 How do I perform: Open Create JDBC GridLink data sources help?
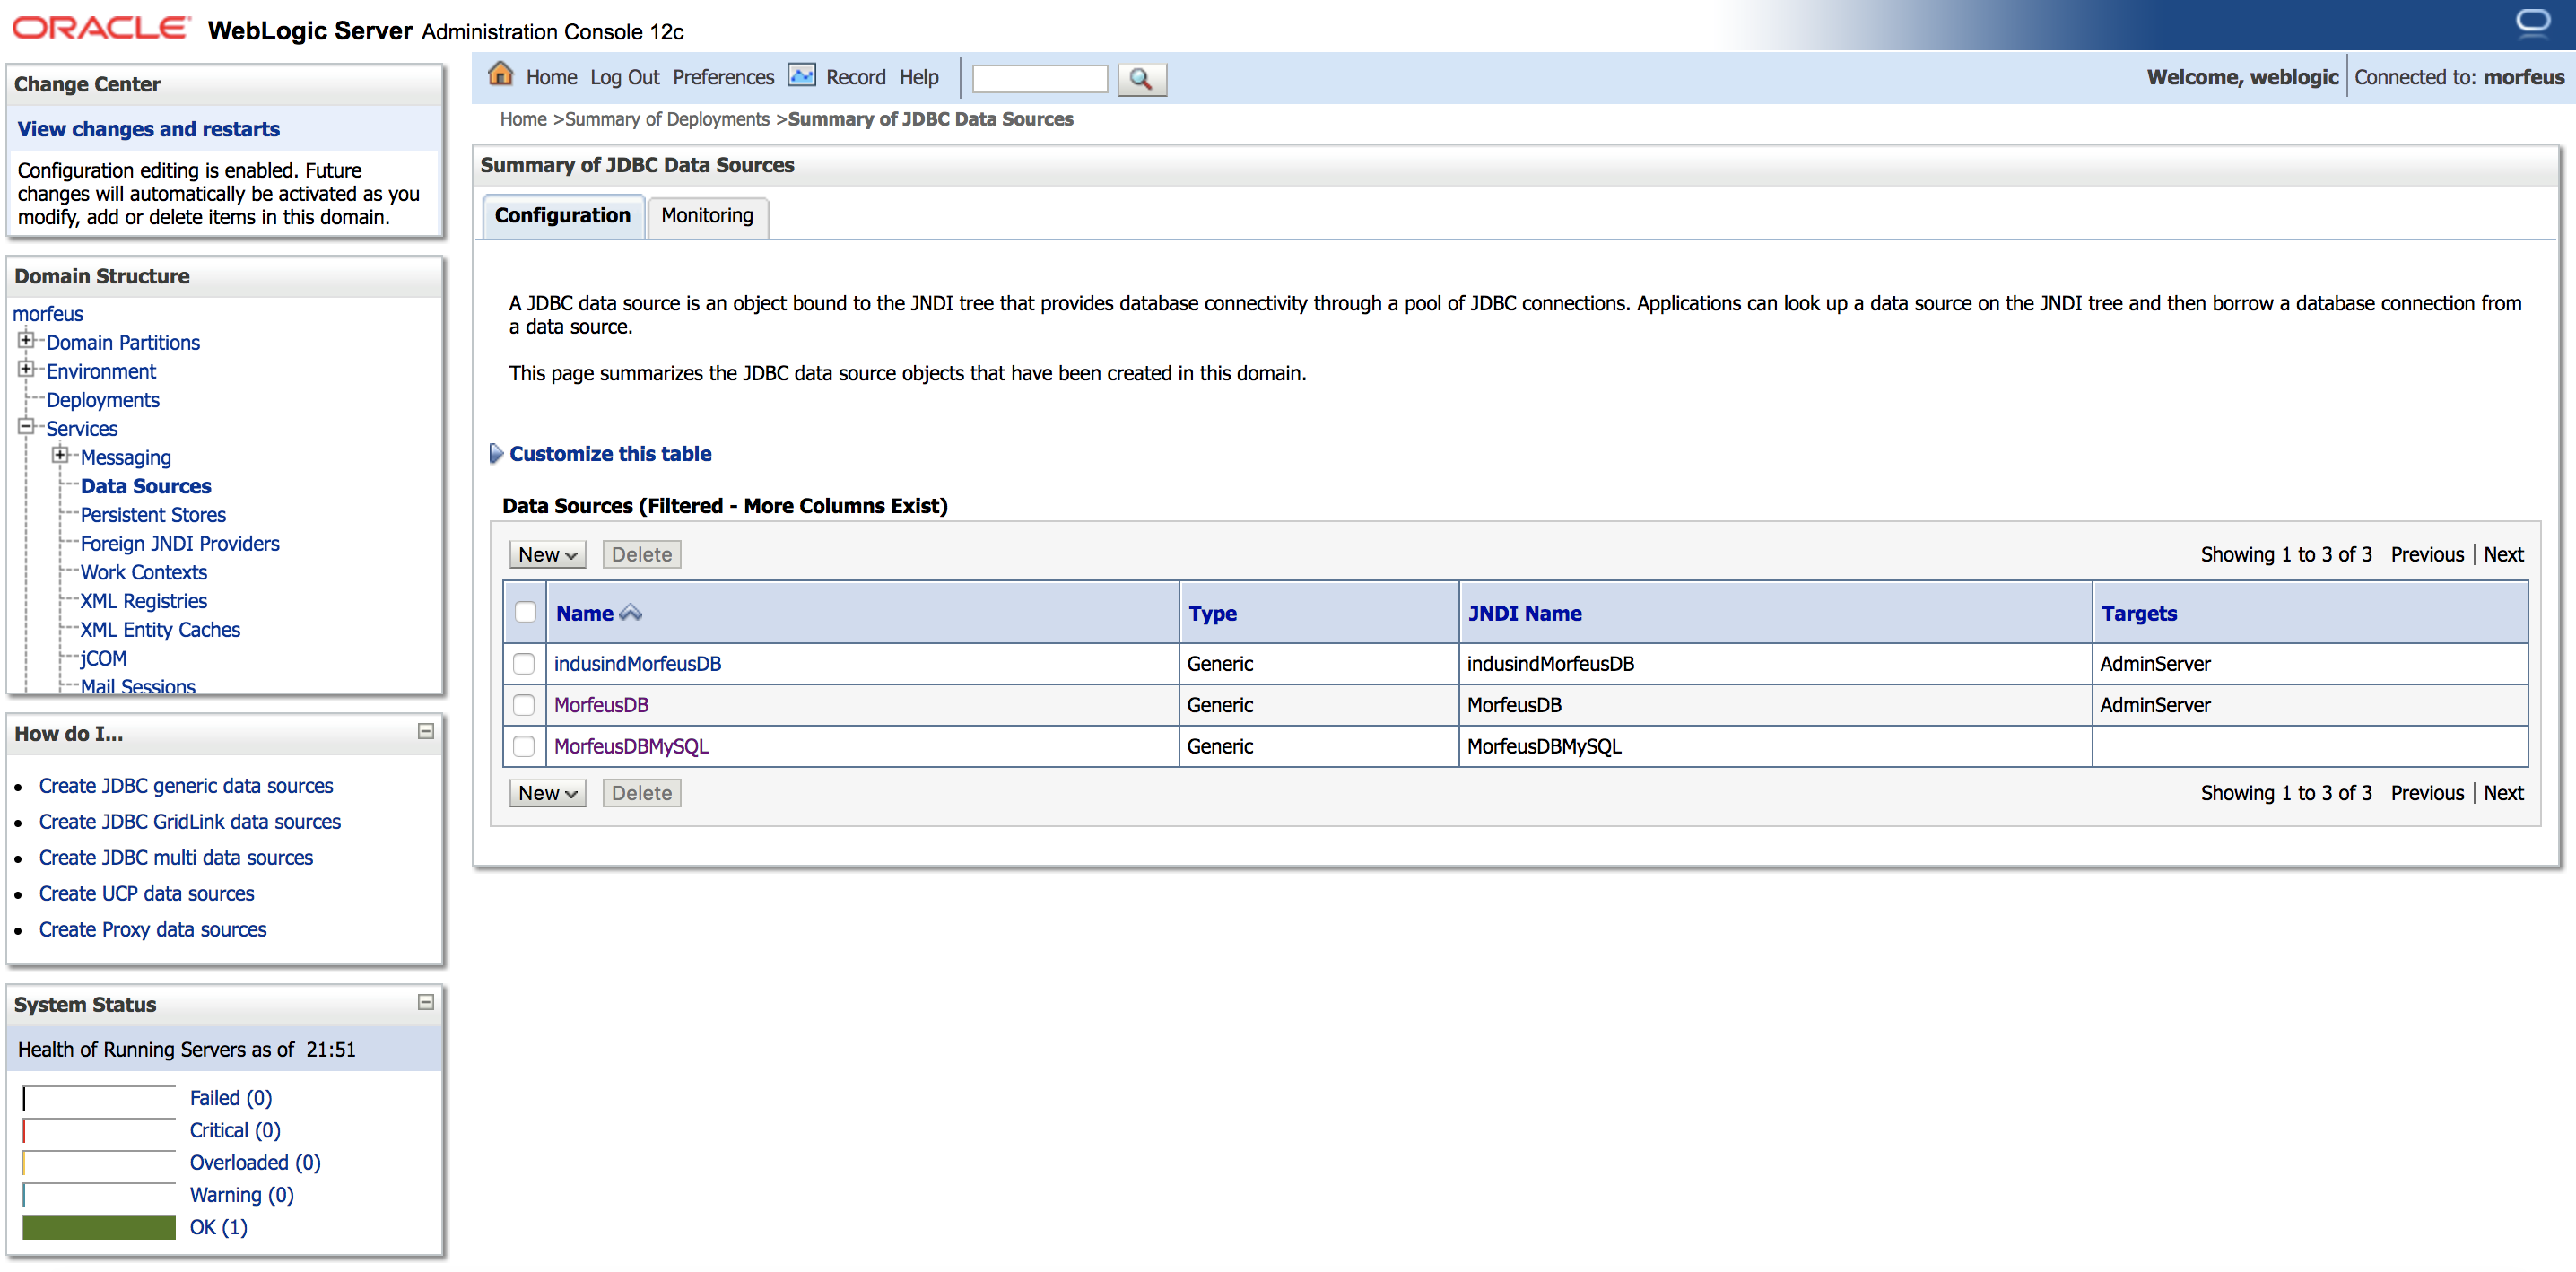pos(190,822)
